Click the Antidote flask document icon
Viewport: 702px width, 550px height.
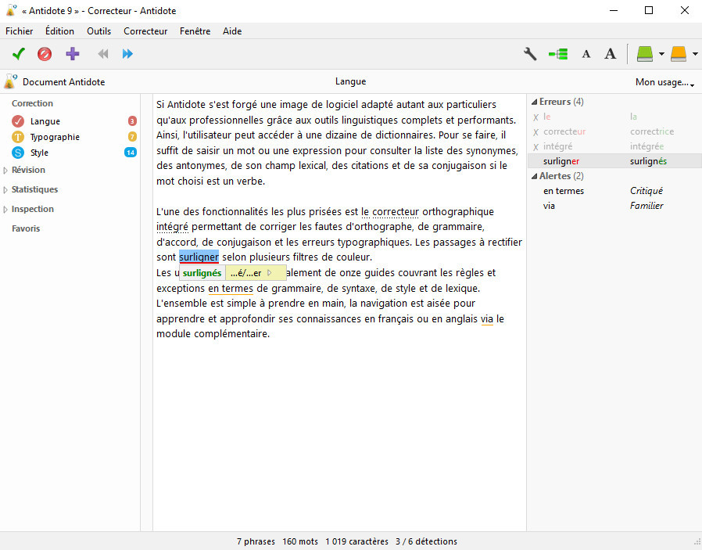click(x=10, y=81)
